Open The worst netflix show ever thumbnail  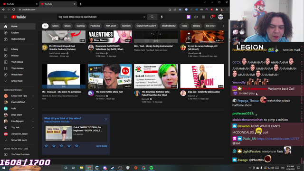pos(110,76)
